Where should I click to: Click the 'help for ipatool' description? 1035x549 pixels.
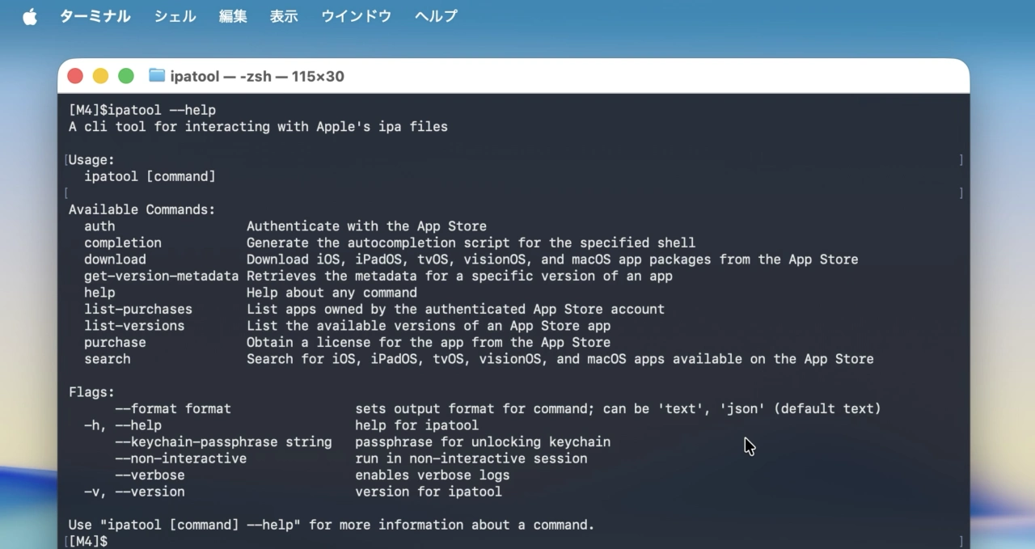[x=416, y=425]
